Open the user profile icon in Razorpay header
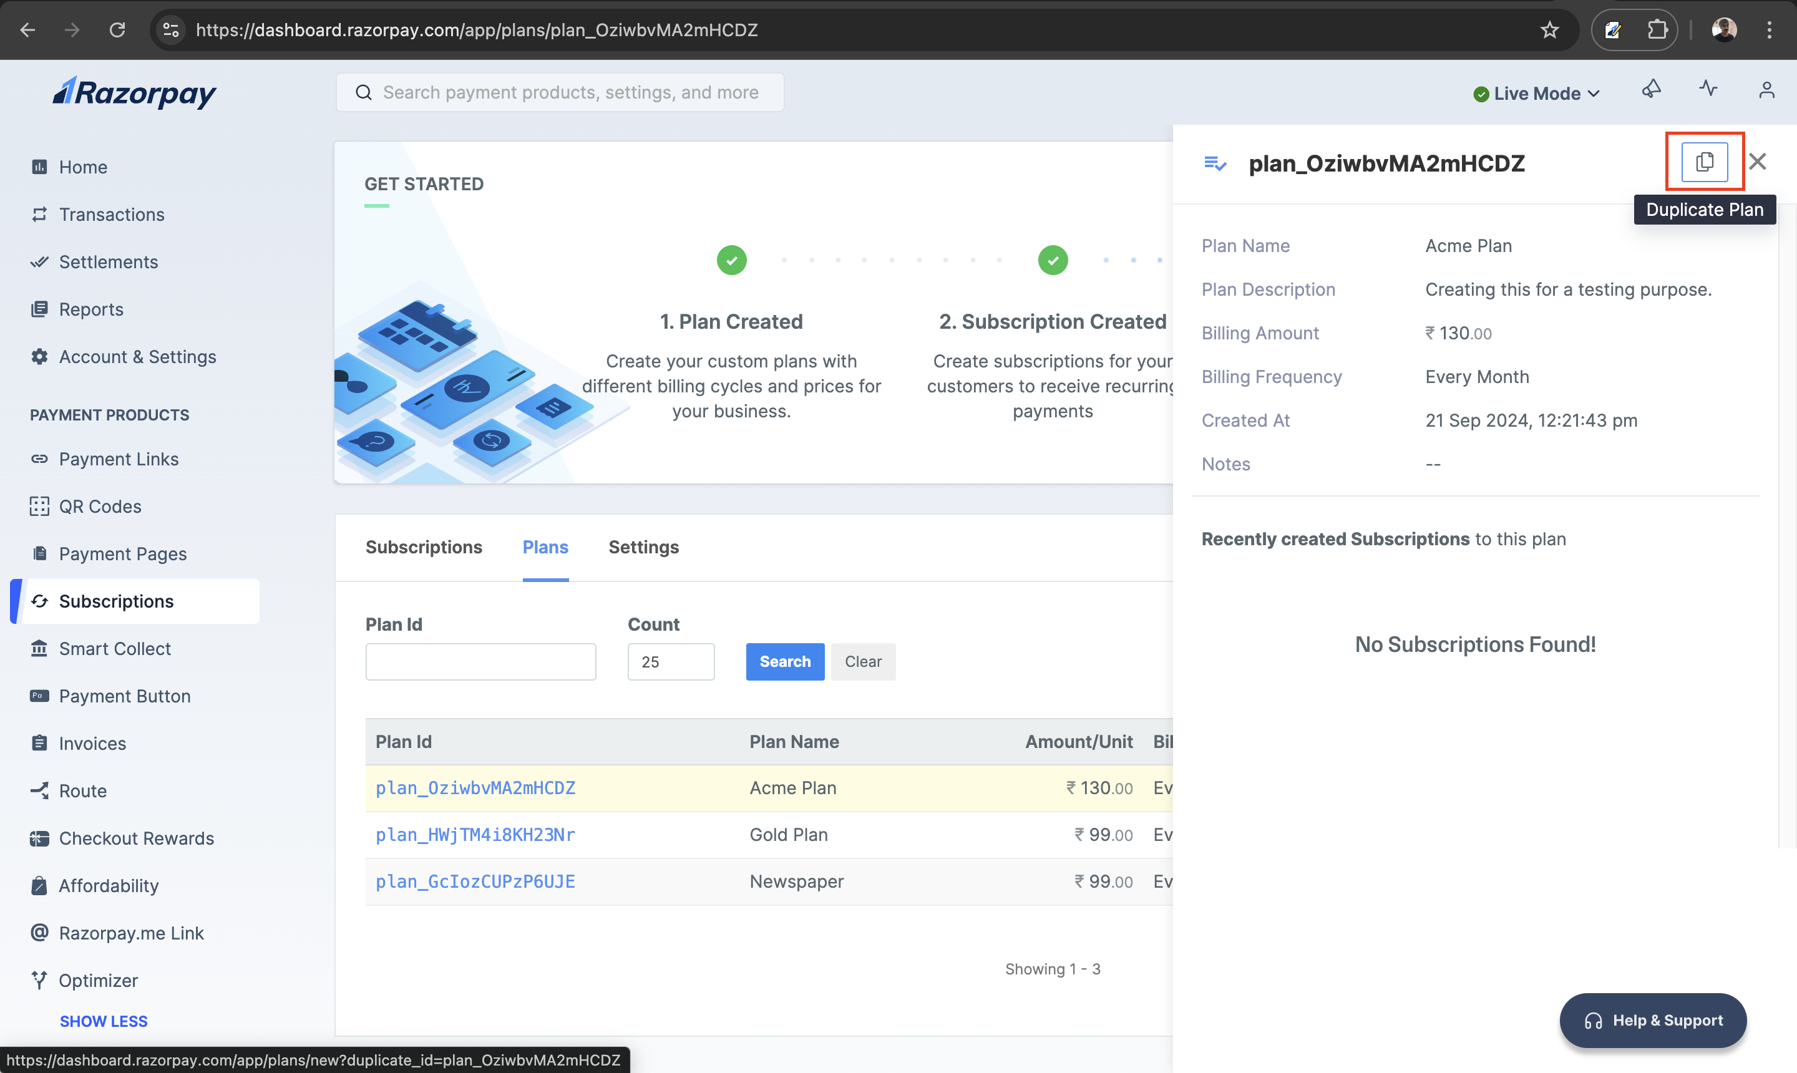 pyautogui.click(x=1766, y=90)
